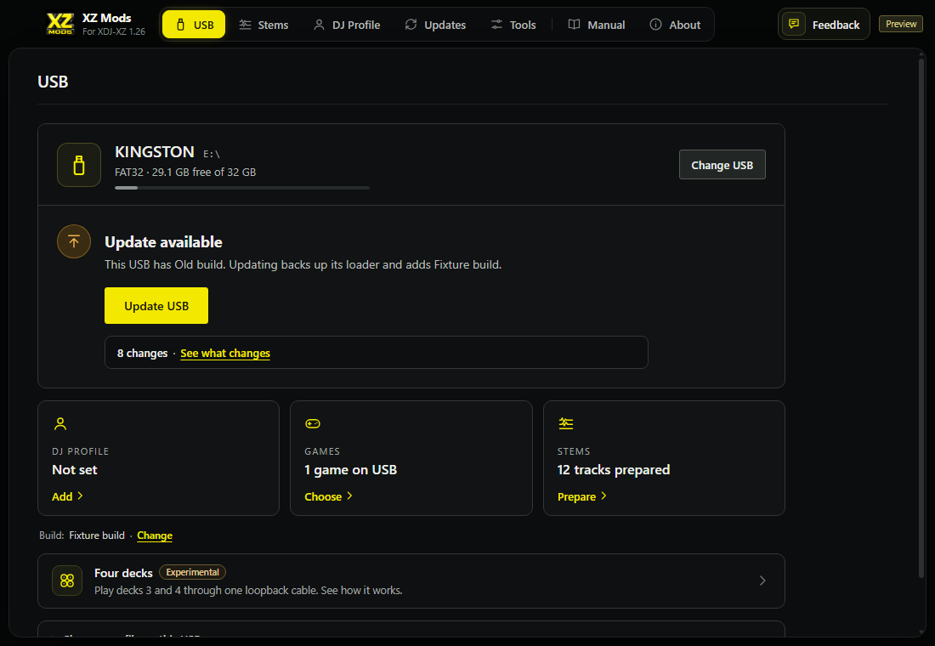Click the Not set profile status
The image size is (935, 646).
point(75,470)
